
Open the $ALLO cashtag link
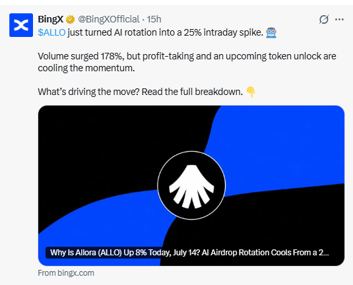pyautogui.click(x=51, y=32)
